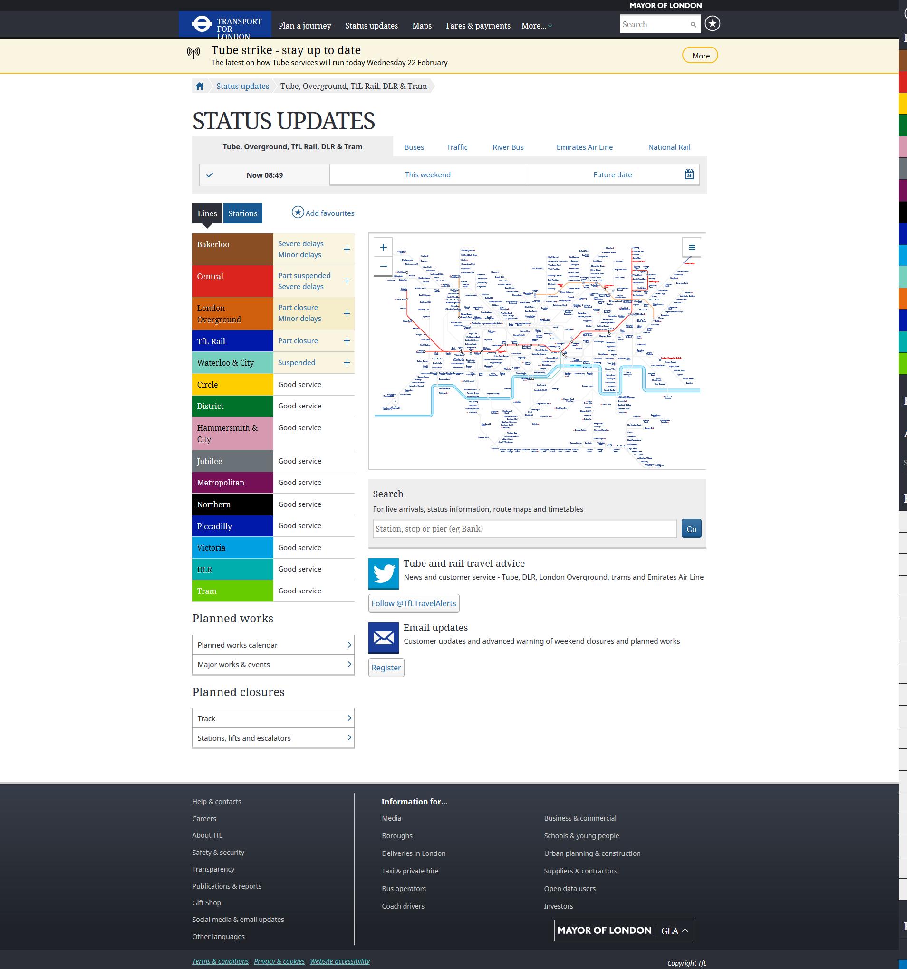This screenshot has width=907, height=969.
Task: Click the TfL roundel logo
Action: [201, 24]
